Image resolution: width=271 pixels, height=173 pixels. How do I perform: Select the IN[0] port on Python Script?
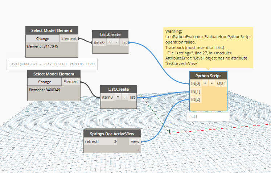point(196,84)
